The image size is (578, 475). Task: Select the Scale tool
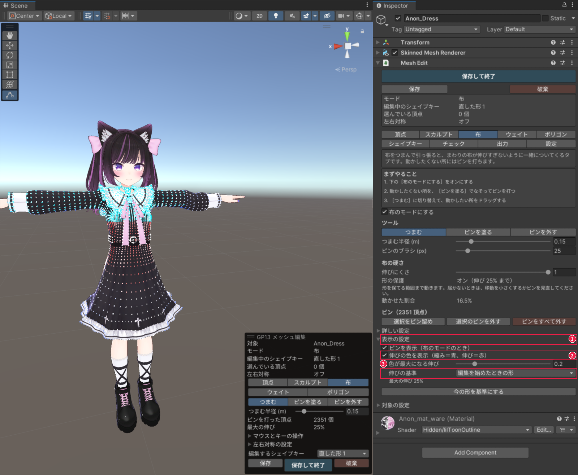click(x=10, y=65)
